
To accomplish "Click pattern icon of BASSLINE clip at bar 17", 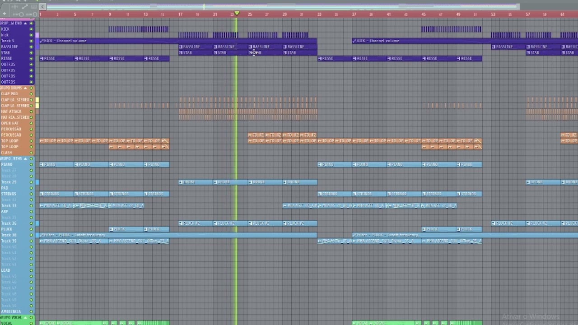I will (181, 46).
